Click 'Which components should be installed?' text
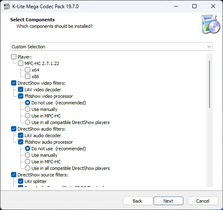This screenshot has width=223, height=210. [x=54, y=26]
